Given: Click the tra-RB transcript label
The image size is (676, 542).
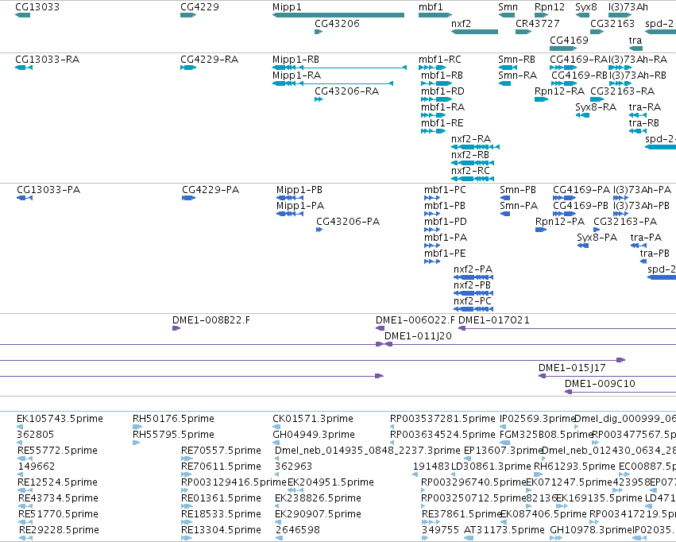Looking at the screenshot, I should [644, 123].
